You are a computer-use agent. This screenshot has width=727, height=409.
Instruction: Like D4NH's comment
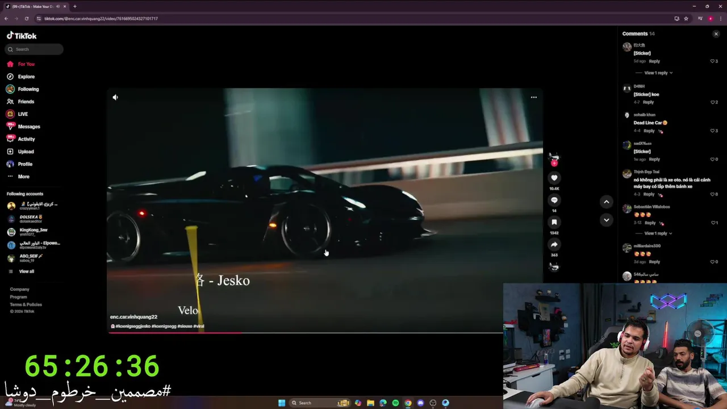714,102
